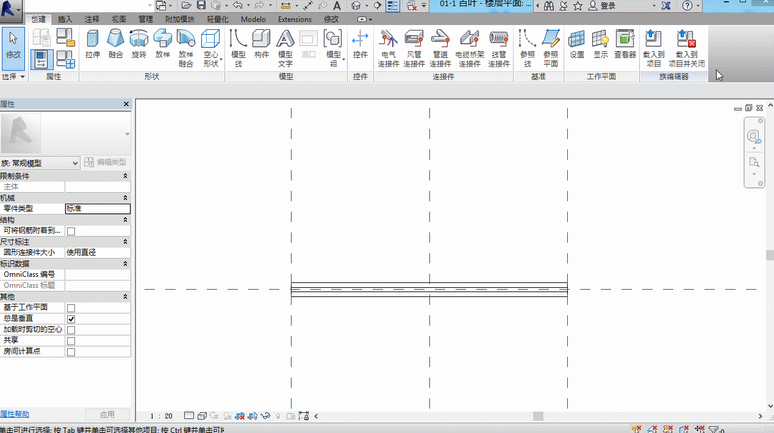
Task: Place a 构件 component
Action: (262, 45)
